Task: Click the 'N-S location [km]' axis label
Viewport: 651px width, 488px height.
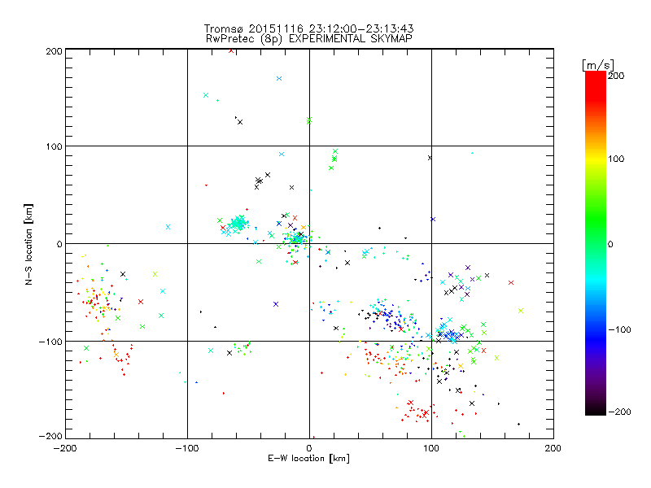Action: click(x=28, y=244)
